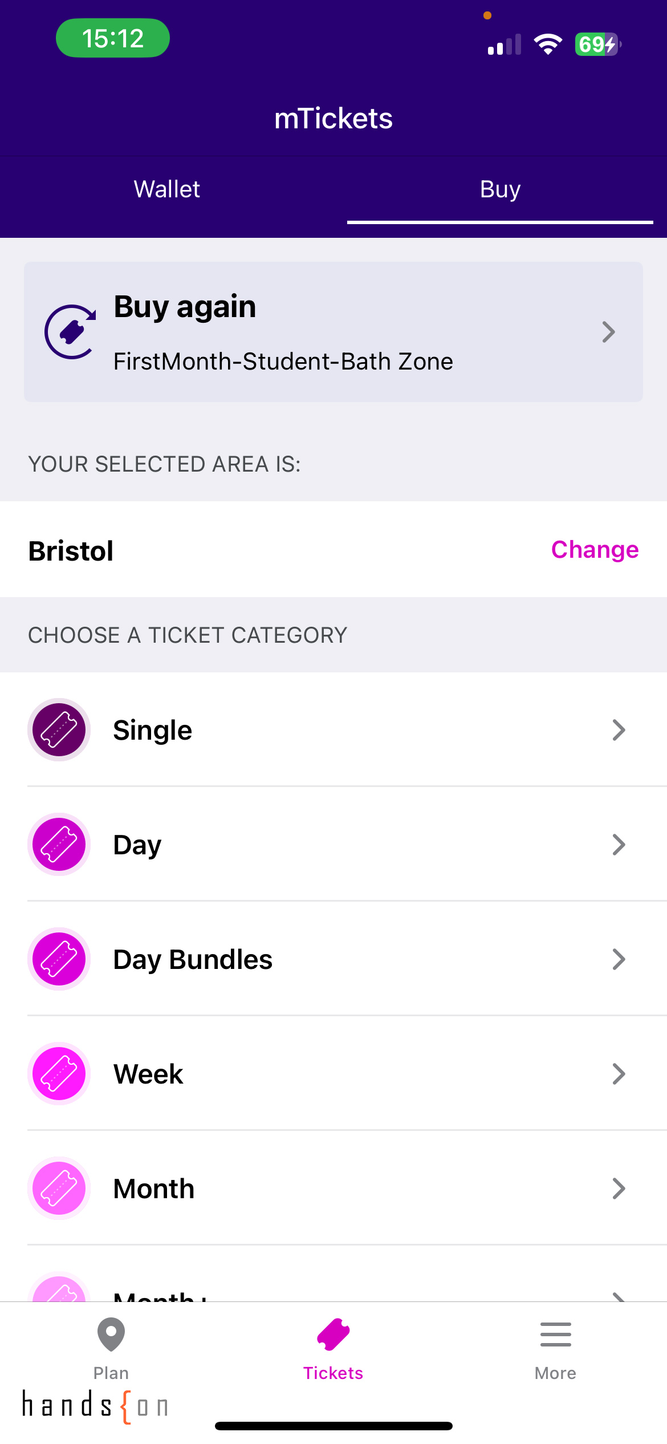Tap the 15:12 green status time pill
The height and width of the screenshot is (1444, 667).
pos(113,38)
